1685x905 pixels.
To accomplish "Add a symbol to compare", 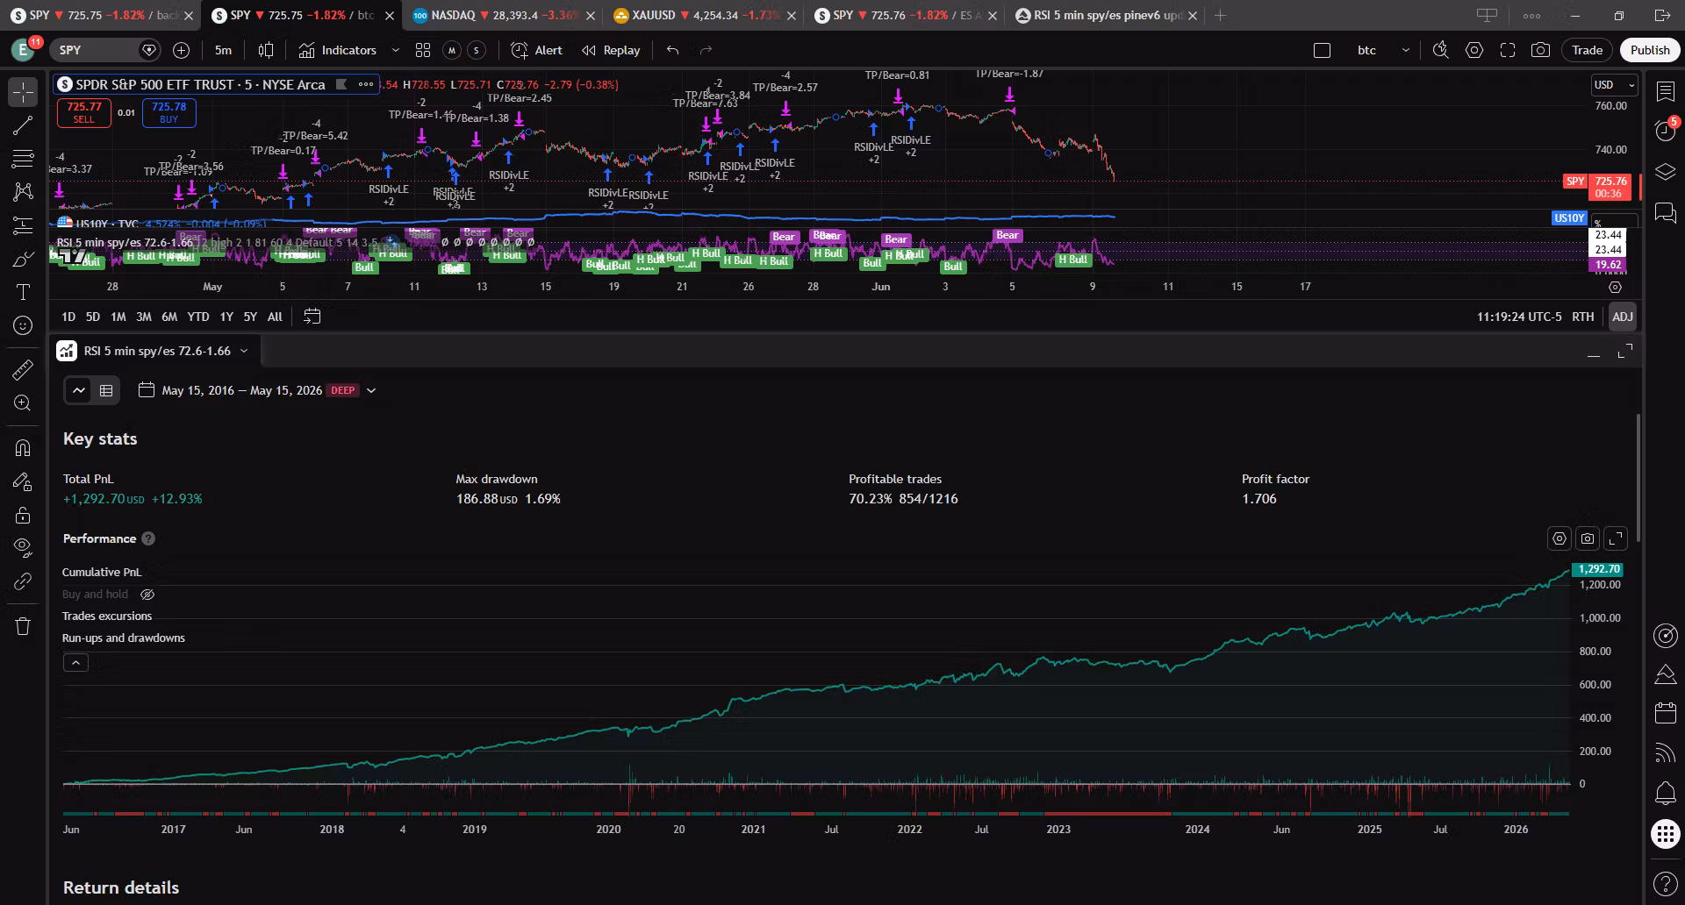I will tap(182, 50).
